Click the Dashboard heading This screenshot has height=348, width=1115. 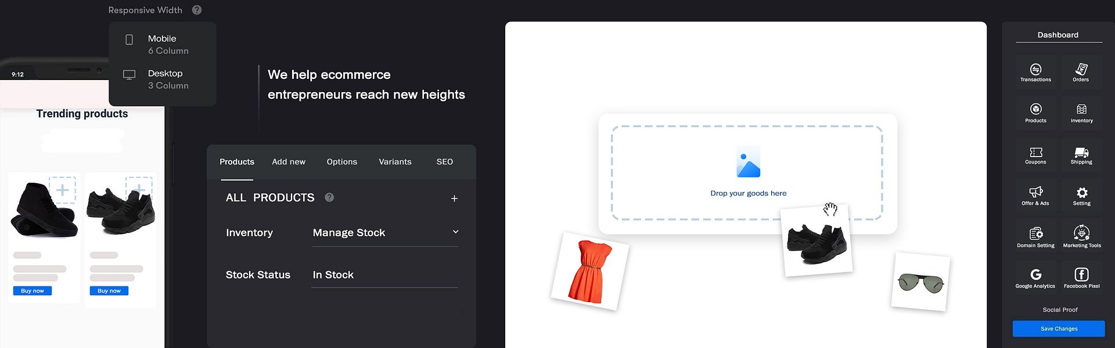click(x=1058, y=35)
